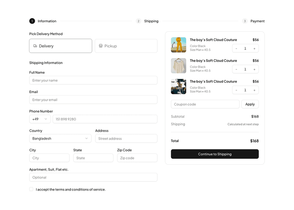Click the Pickup store icon

100,46
